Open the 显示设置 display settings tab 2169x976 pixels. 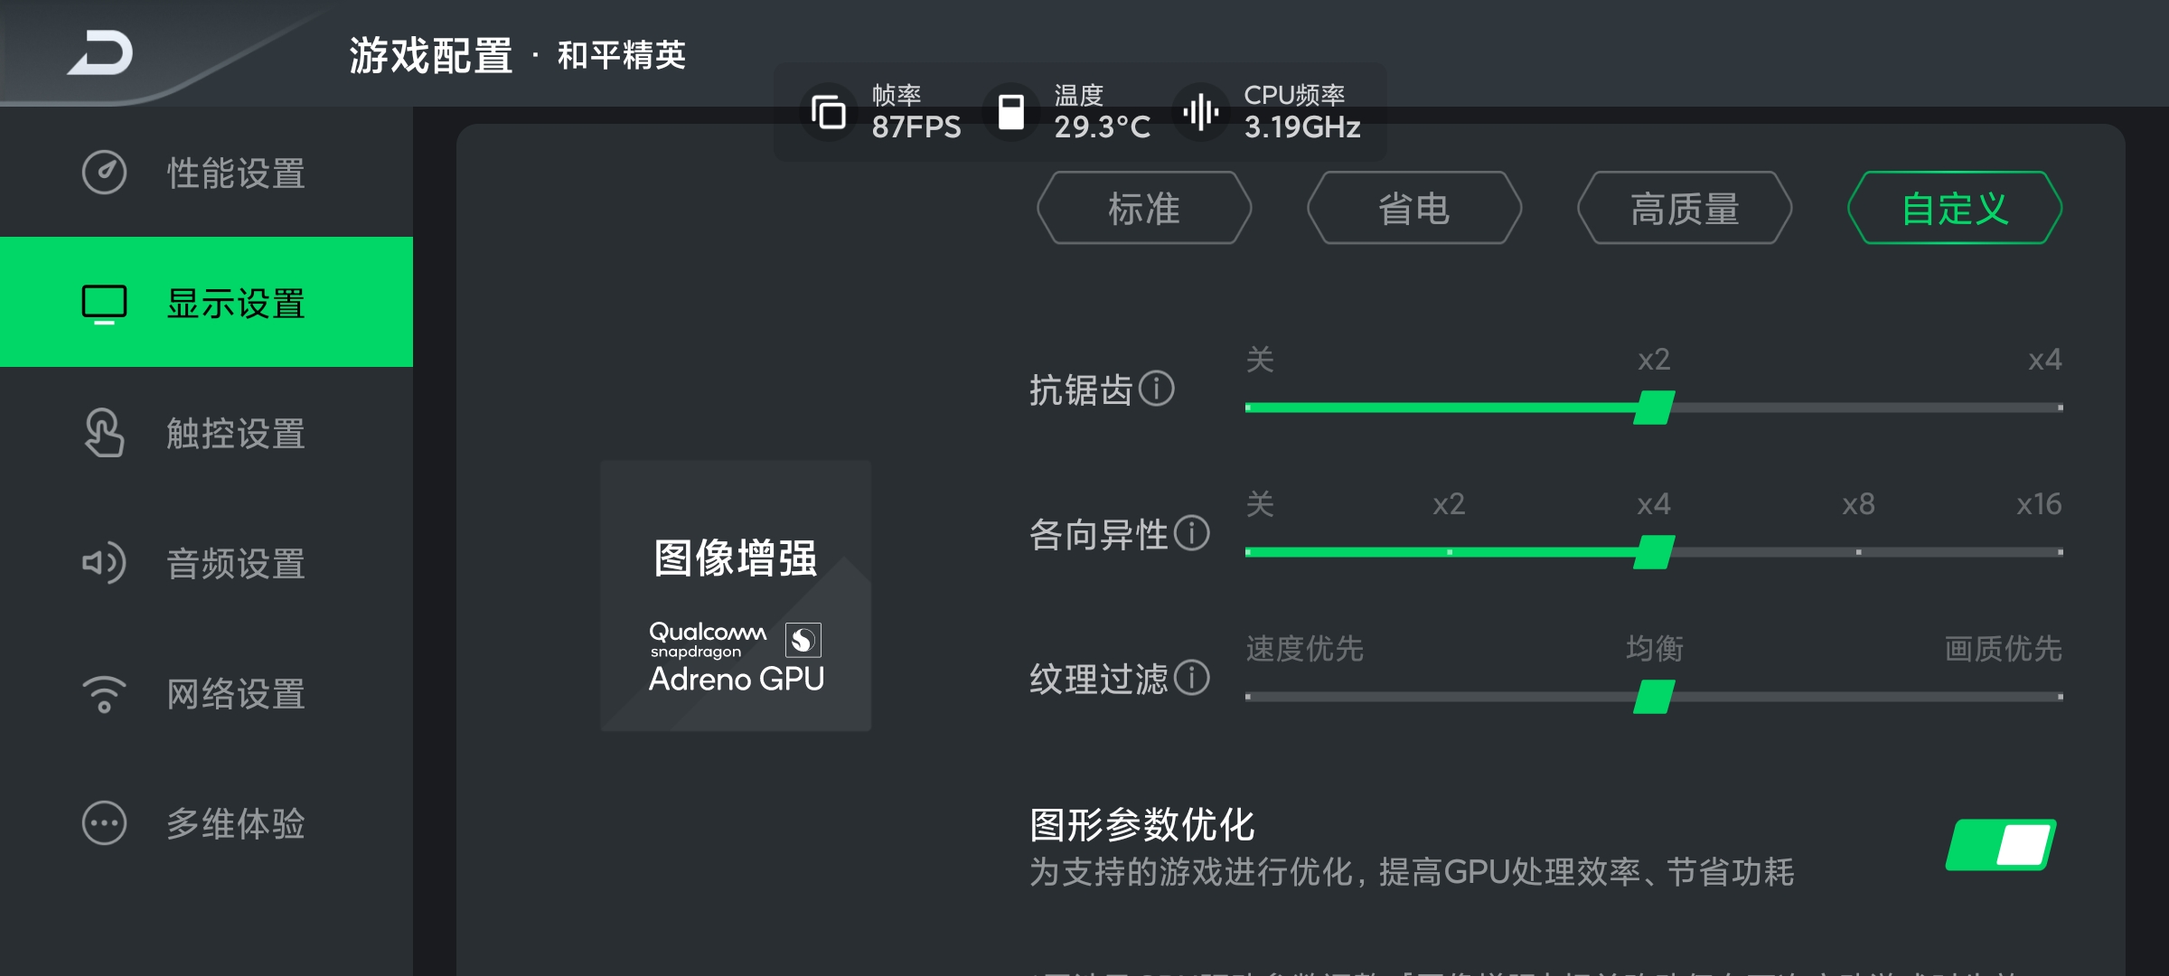206,302
